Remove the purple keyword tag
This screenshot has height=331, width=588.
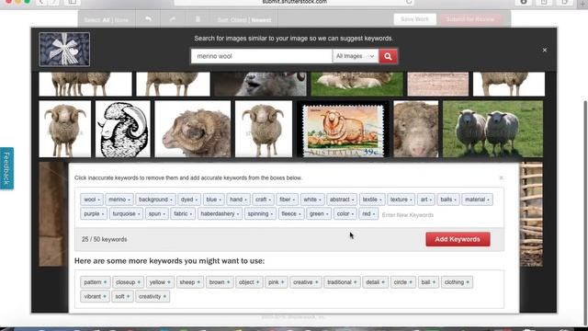pyautogui.click(x=94, y=214)
